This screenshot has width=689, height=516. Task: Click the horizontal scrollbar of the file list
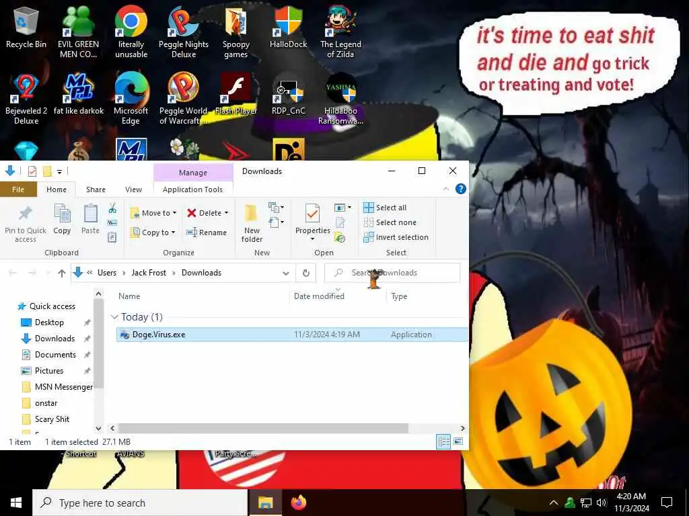click(263, 428)
